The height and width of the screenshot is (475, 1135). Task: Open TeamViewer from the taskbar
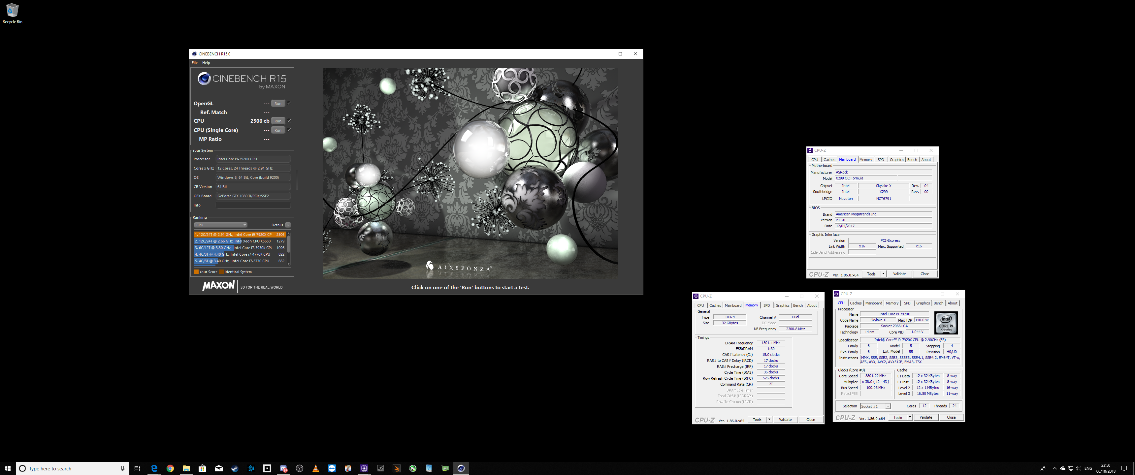pos(332,468)
